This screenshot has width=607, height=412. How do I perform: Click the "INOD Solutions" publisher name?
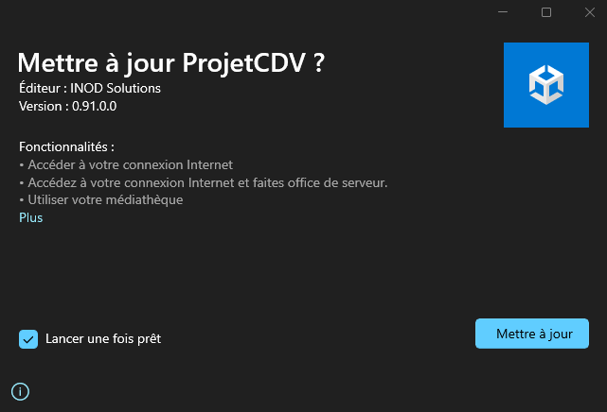116,88
